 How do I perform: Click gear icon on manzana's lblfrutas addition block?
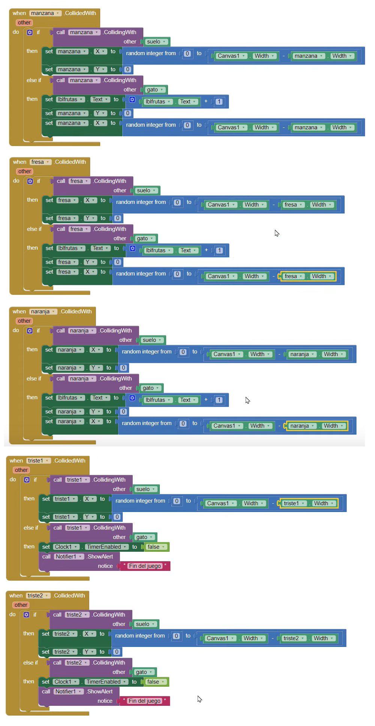[132, 100]
